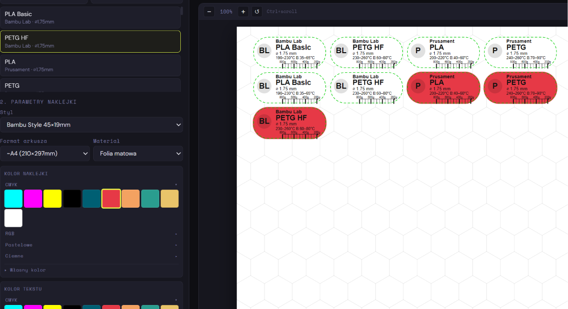Select top-row Bambu Lab PETG HF label
This screenshot has height=309, width=568.
click(367, 53)
